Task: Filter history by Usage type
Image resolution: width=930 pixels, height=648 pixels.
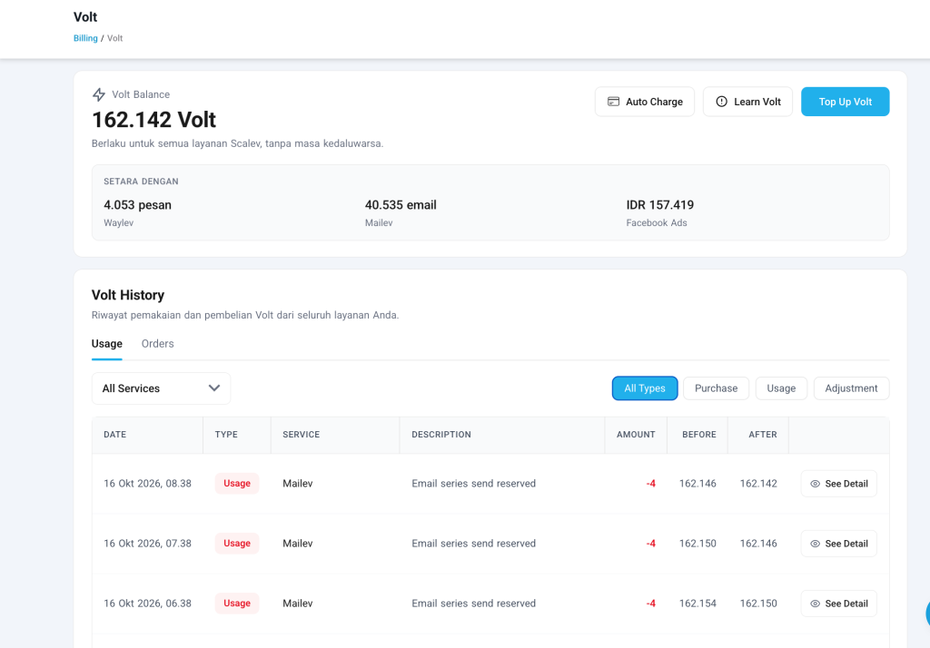Action: pos(781,388)
